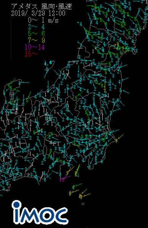Select the white 0~1 m/s legend entry
Image resolution: width=148 pixels, height=228 pixels.
[43, 20]
